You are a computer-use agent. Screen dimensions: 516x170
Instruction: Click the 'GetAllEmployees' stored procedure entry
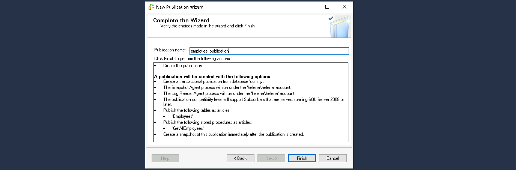[188, 128]
